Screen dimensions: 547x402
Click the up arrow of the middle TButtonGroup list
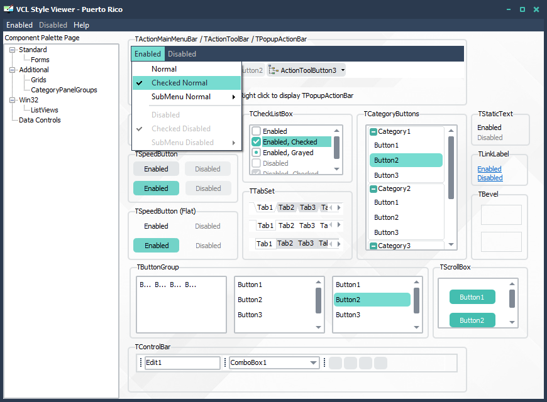pyautogui.click(x=319, y=282)
